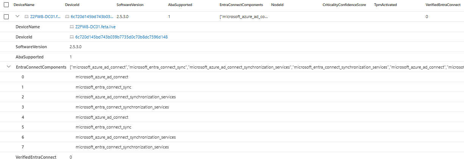Collapse the Z2FW8-DC01 row chevron
Viewport: 464px width, 159px height.
pyautogui.click(x=17, y=17)
